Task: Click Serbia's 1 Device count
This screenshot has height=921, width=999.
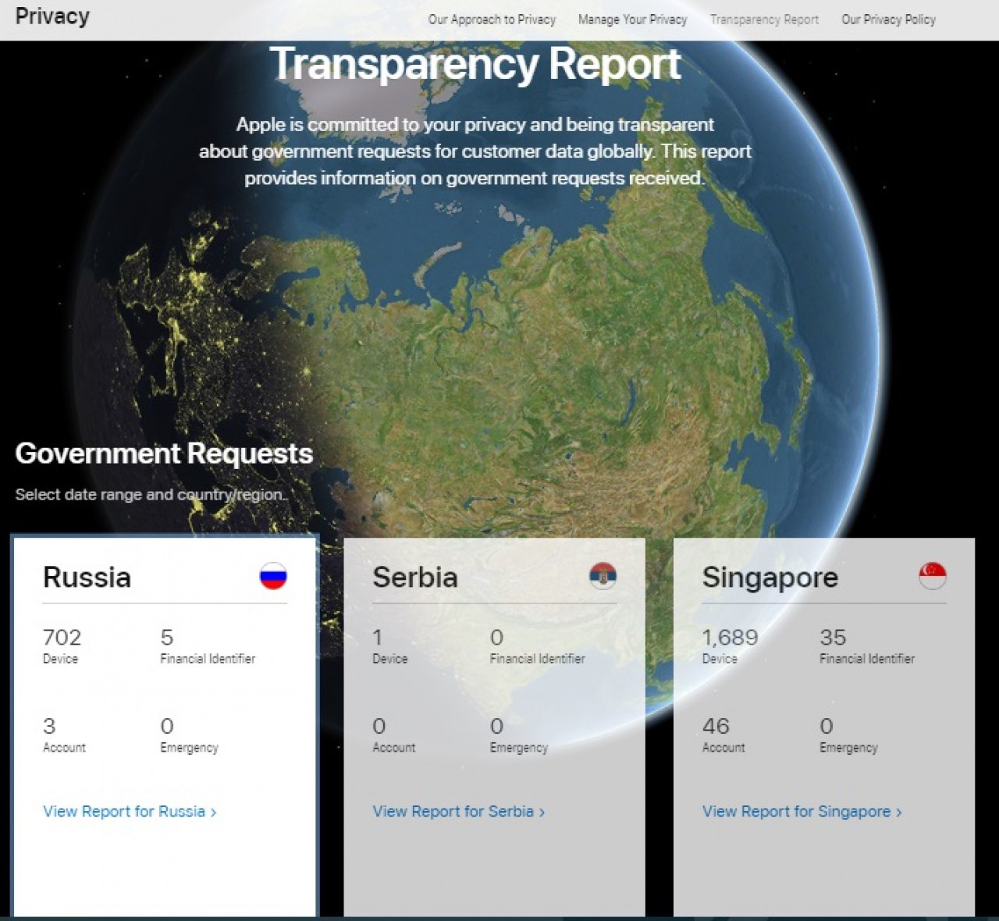Action: click(378, 638)
